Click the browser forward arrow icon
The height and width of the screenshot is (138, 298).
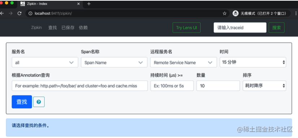pyautogui.click(x=11, y=13)
